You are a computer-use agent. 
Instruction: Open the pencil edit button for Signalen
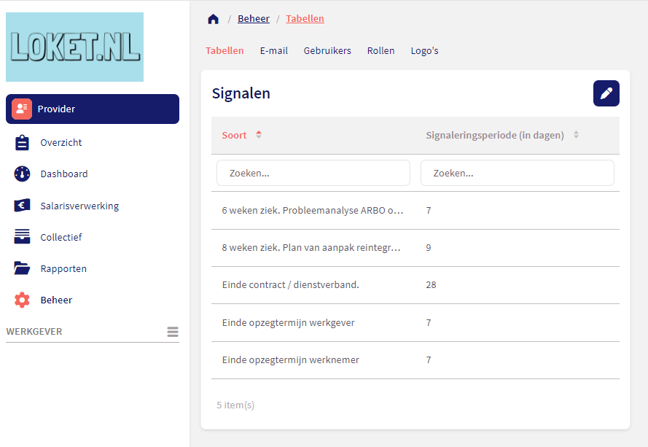coord(606,93)
